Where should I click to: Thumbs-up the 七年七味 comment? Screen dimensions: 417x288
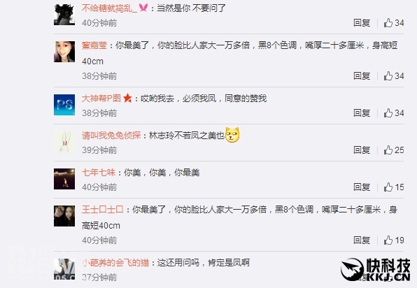(x=394, y=187)
